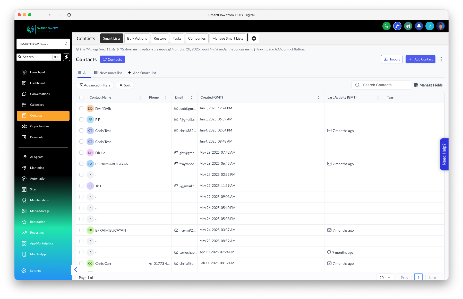The image size is (463, 299).
Task: Open Reputation in the sidebar
Action: click(37, 222)
